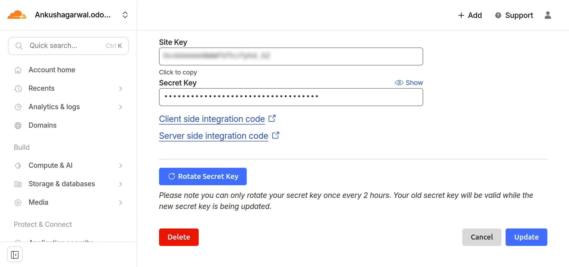
Task: Click the Rotate Secret Key button
Action: (x=203, y=177)
